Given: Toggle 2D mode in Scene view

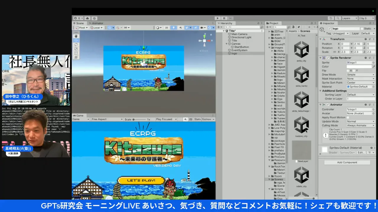Looking at the screenshot, I should [167, 28].
